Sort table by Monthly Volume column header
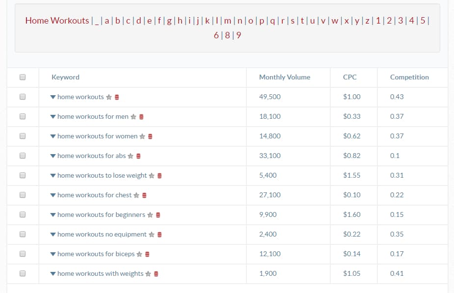 coord(284,77)
